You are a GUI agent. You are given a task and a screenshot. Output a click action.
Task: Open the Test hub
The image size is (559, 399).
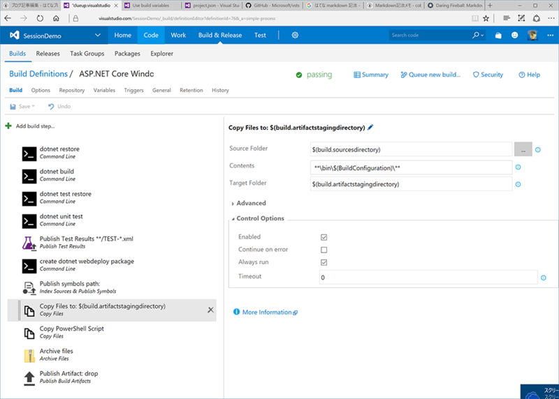tap(260, 36)
